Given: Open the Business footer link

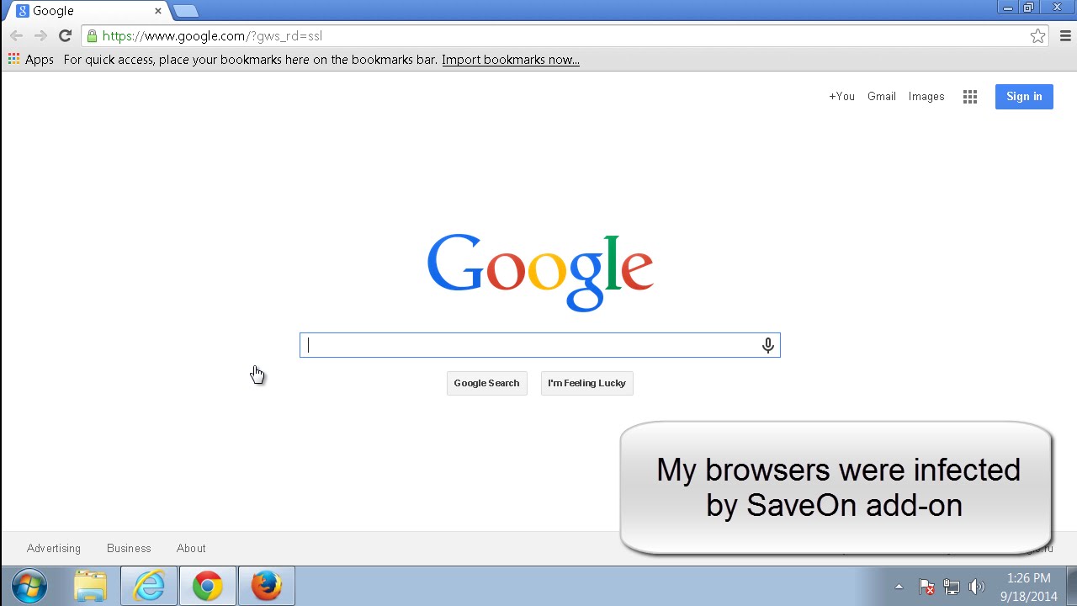Looking at the screenshot, I should (x=129, y=549).
